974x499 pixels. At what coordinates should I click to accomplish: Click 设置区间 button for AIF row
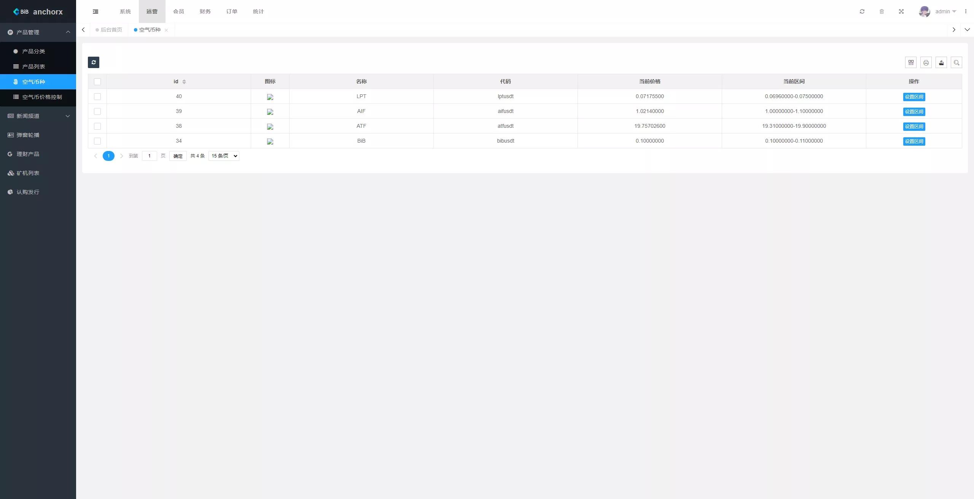[914, 111]
